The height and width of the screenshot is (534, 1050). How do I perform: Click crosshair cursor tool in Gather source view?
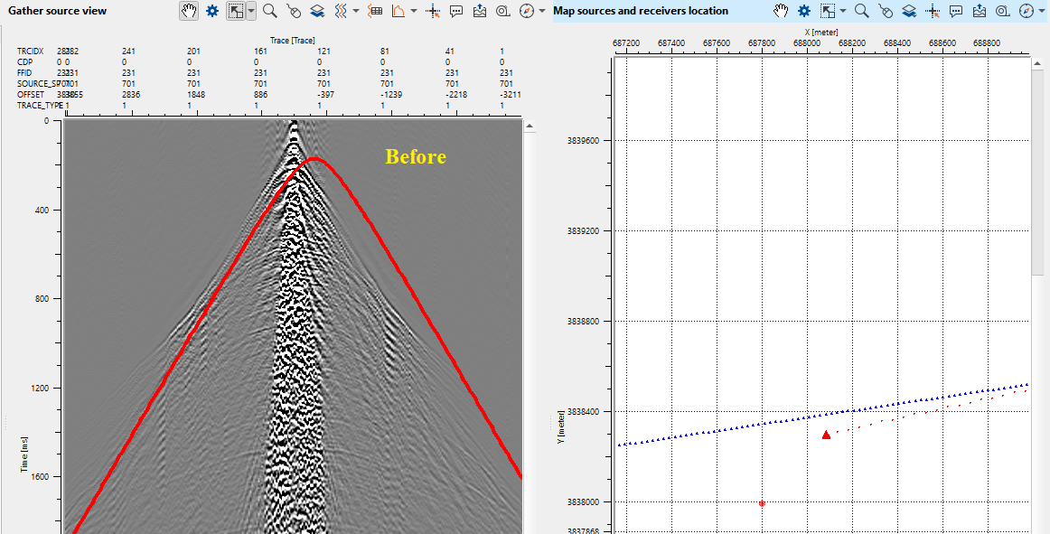(x=432, y=11)
